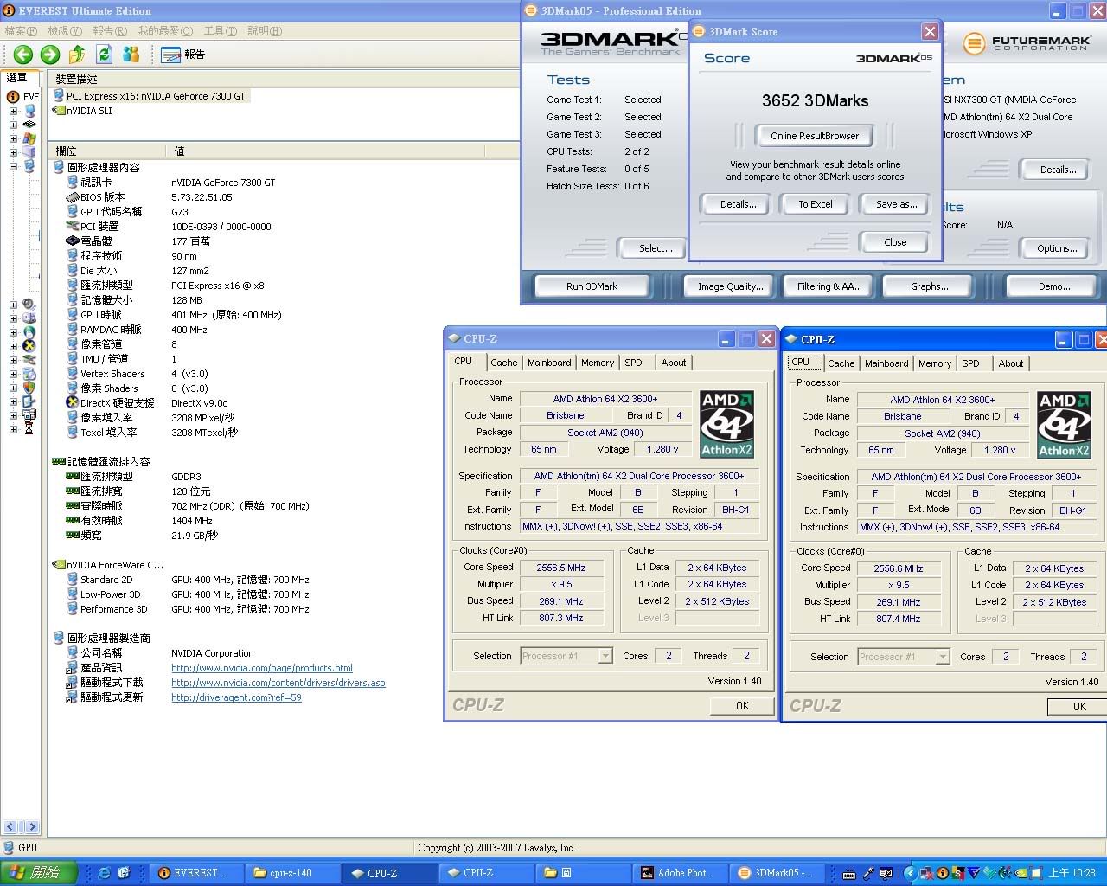The width and height of the screenshot is (1107, 886).
Task: Click the refresh icon in EVEREST toolbar
Action: coord(105,55)
